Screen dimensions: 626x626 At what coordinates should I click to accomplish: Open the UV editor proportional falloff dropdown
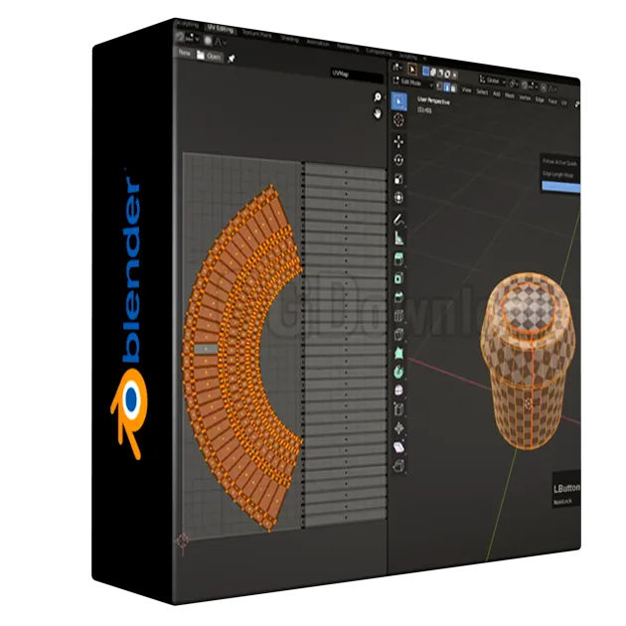221,42
